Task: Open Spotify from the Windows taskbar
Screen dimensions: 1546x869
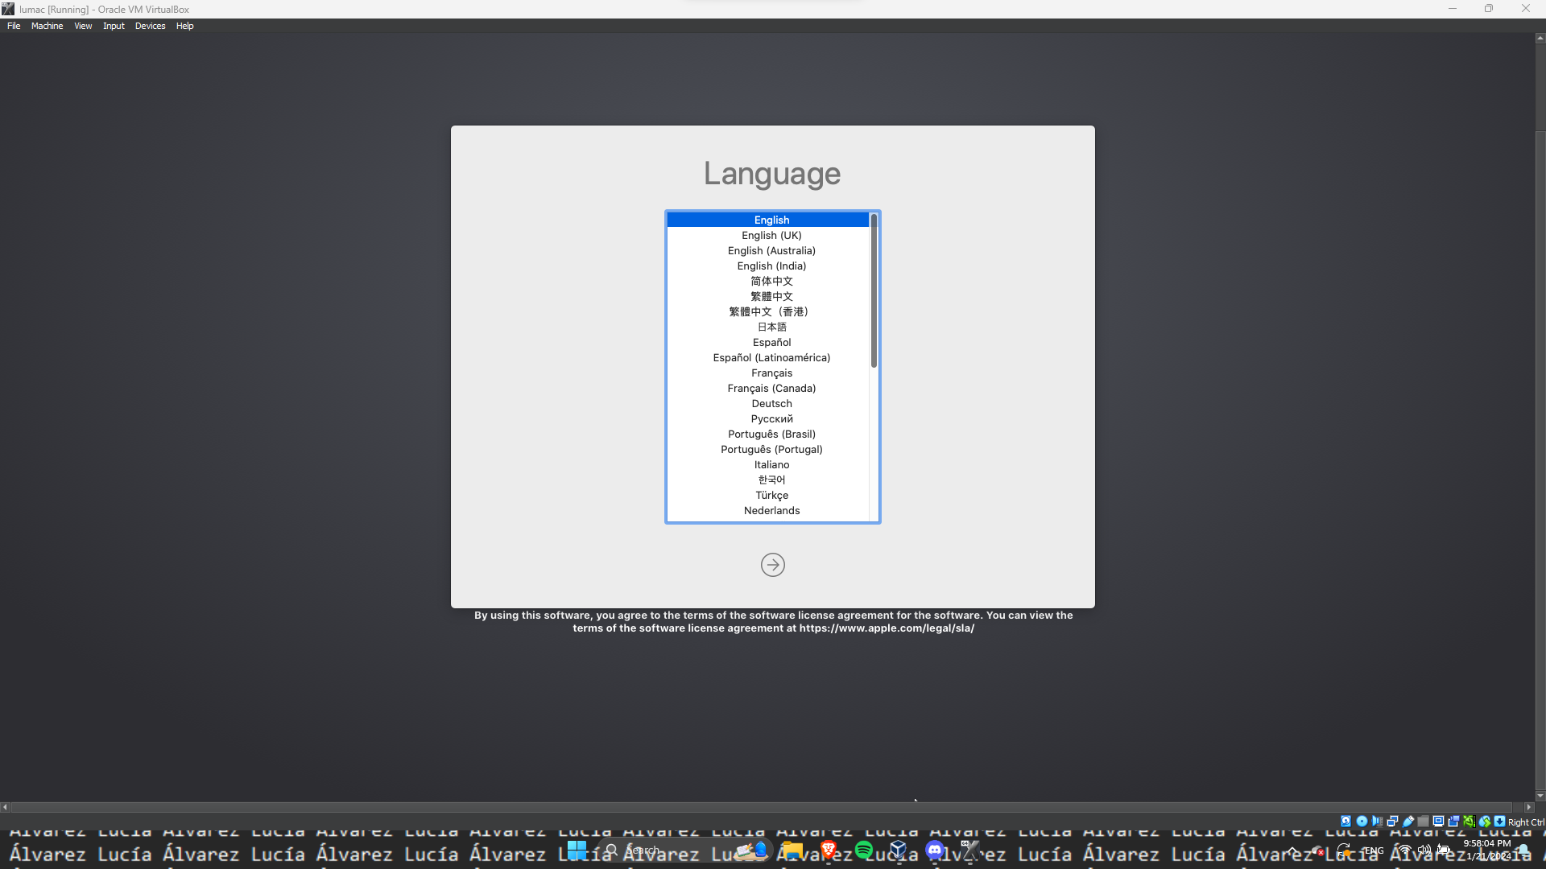Action: click(x=864, y=850)
